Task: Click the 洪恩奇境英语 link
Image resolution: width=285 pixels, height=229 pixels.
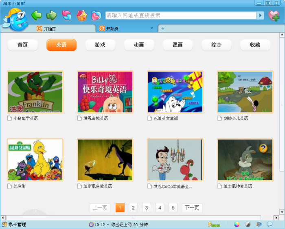Action: (x=96, y=118)
